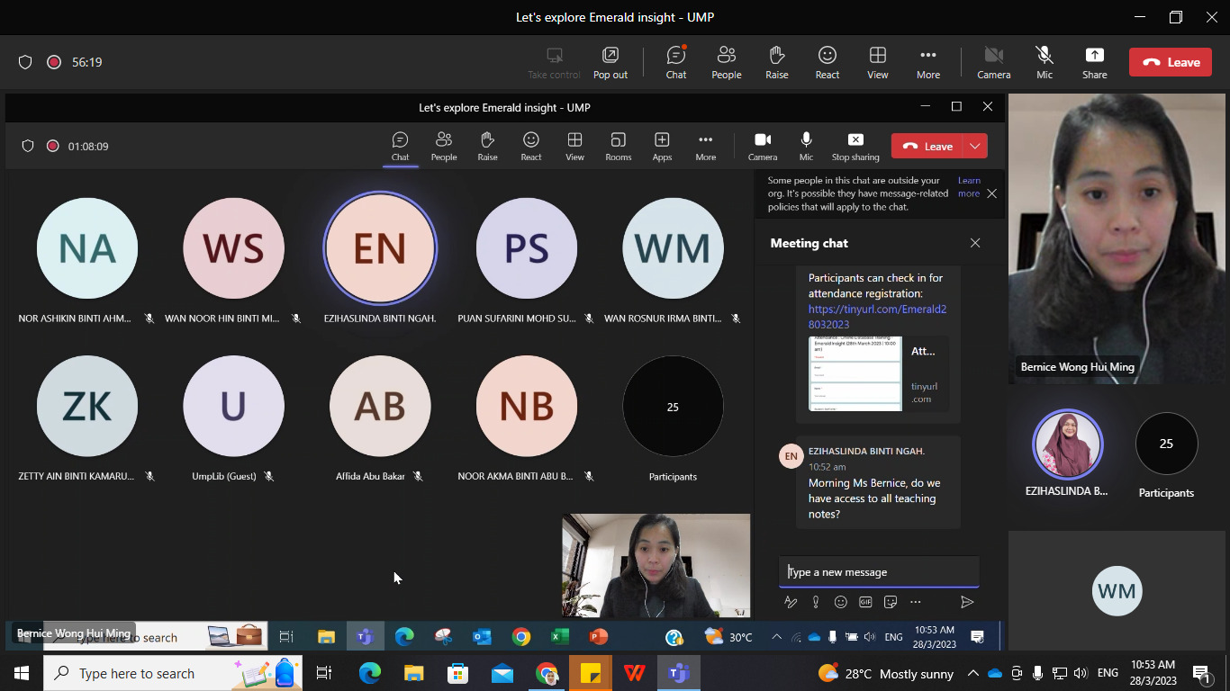Screen dimensions: 1230x691
Task: Click the 25 Participants circle in right sidebar
Action: coord(1166,444)
